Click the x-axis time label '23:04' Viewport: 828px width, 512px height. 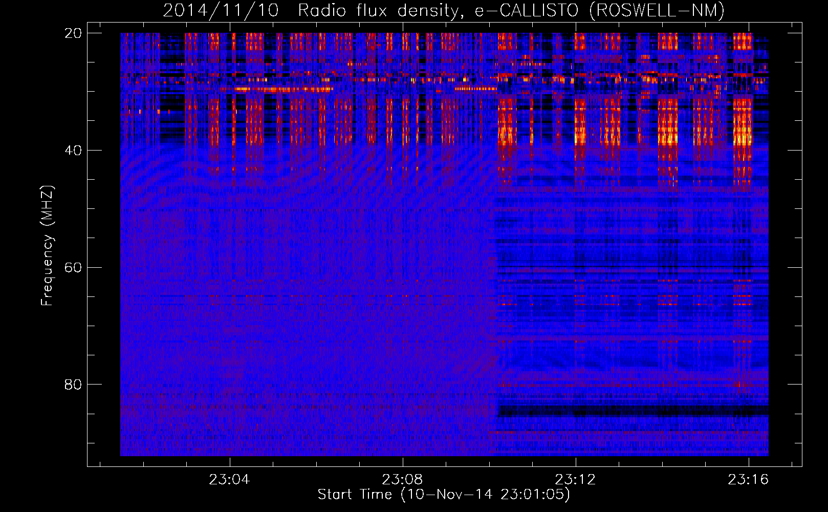point(230,479)
